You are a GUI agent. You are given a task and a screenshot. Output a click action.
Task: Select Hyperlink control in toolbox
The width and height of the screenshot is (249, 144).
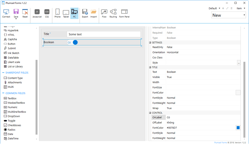[11, 30]
